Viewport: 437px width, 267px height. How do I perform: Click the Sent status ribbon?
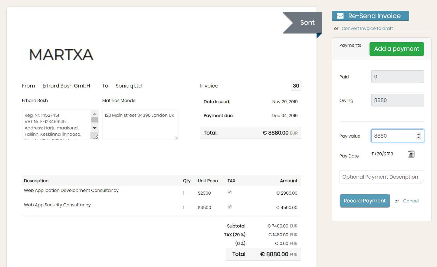[x=302, y=23]
